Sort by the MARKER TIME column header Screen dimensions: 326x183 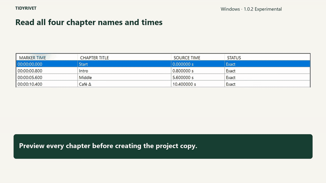tap(47, 58)
